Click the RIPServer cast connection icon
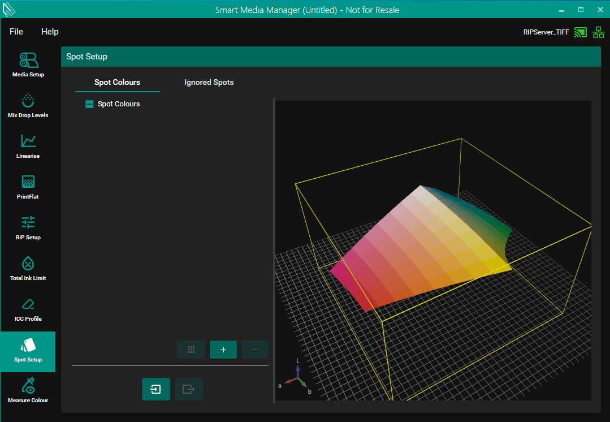Image resolution: width=610 pixels, height=422 pixels. (x=580, y=32)
